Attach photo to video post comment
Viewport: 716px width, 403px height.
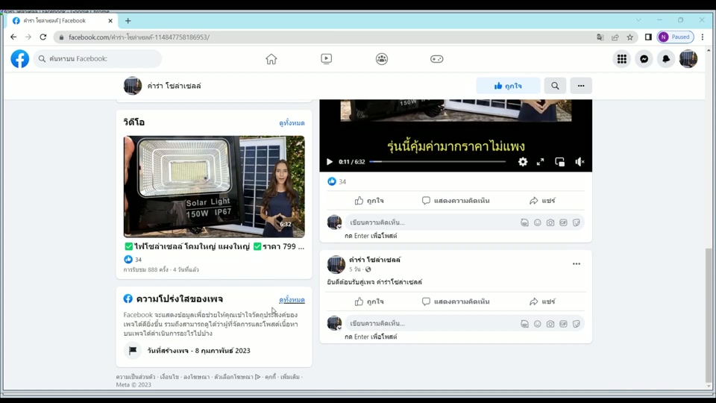tap(550, 222)
